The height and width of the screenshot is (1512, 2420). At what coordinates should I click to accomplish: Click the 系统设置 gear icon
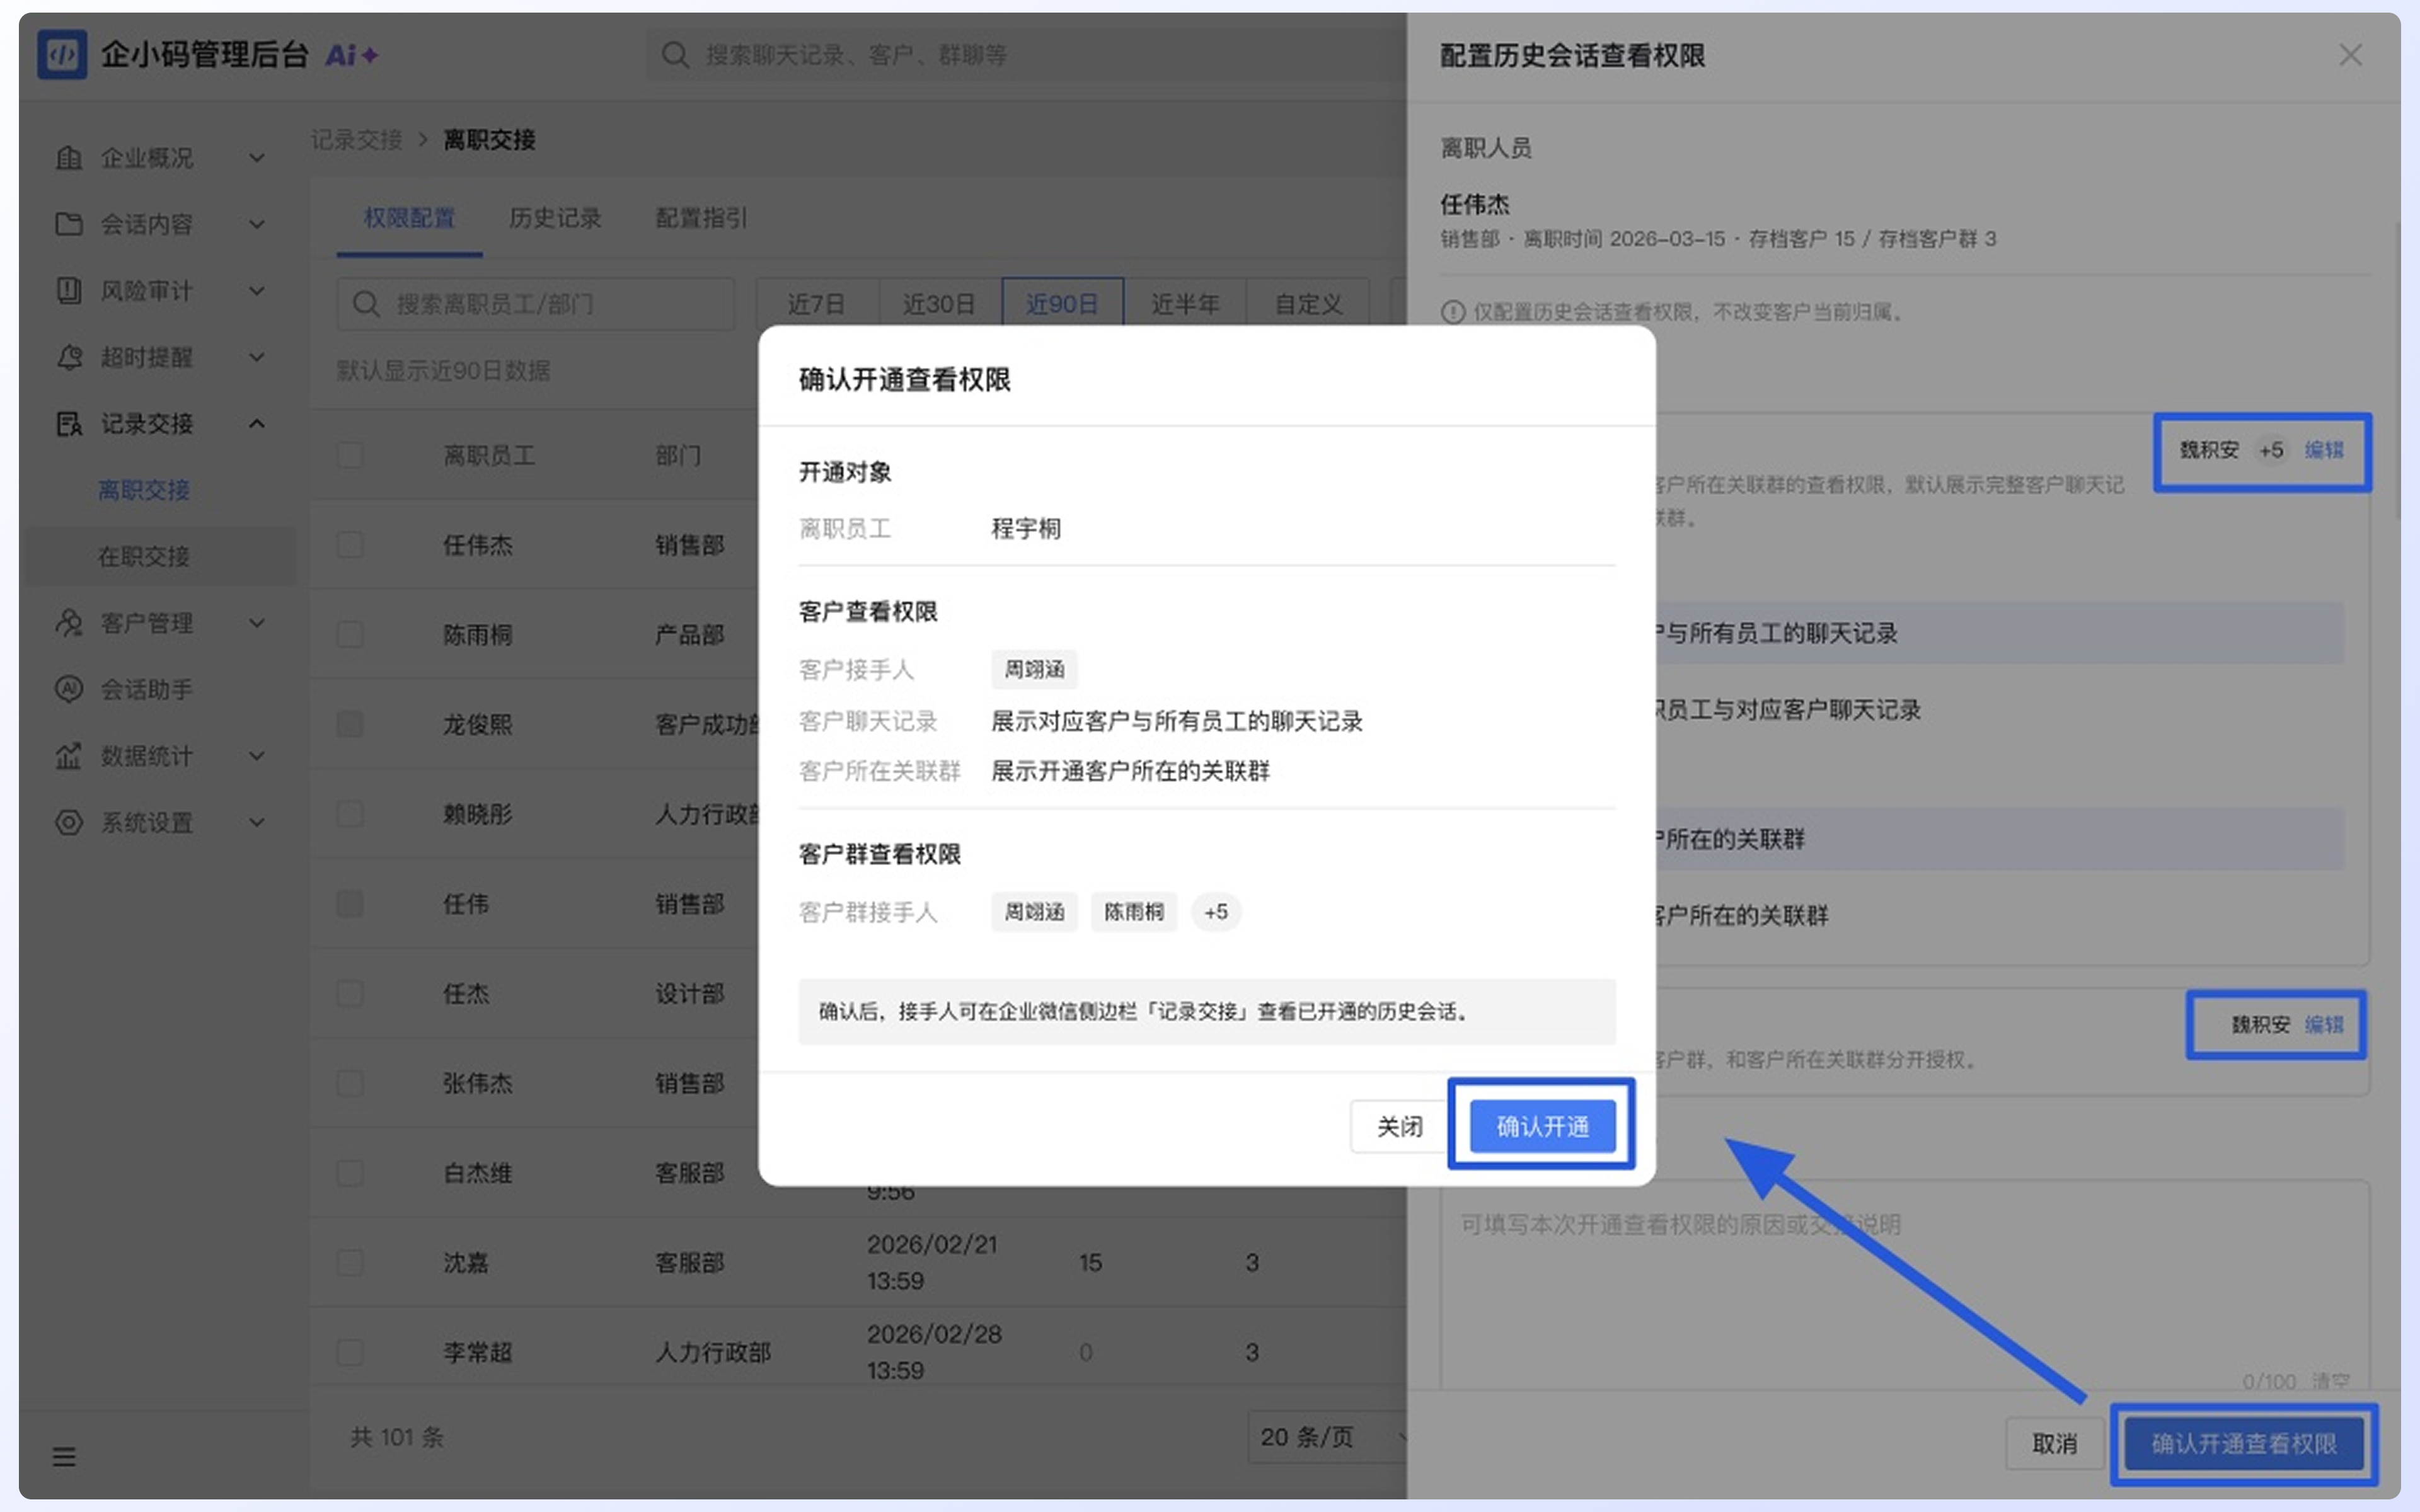(68, 822)
